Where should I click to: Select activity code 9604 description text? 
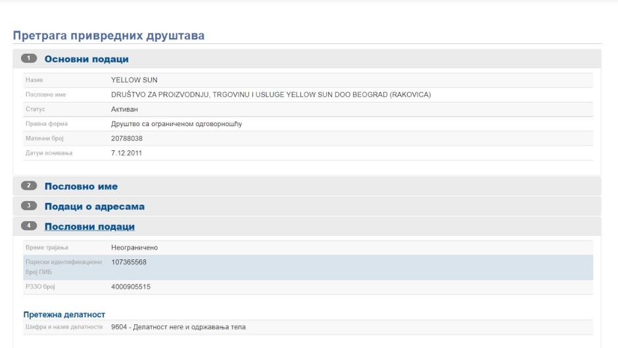click(x=178, y=327)
